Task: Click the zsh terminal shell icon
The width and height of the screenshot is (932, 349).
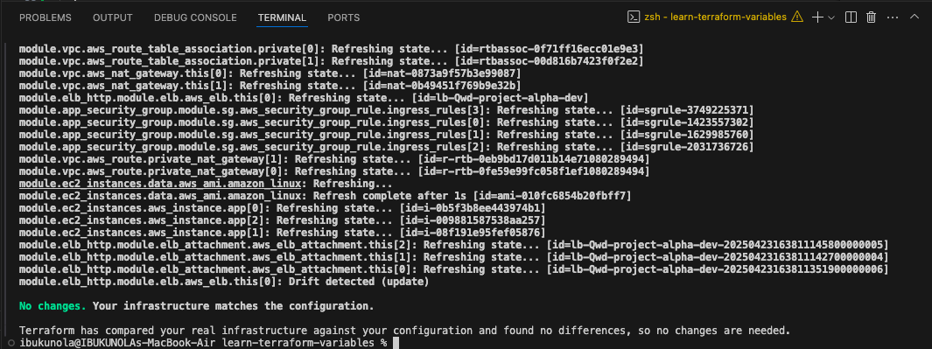Action: pos(634,17)
